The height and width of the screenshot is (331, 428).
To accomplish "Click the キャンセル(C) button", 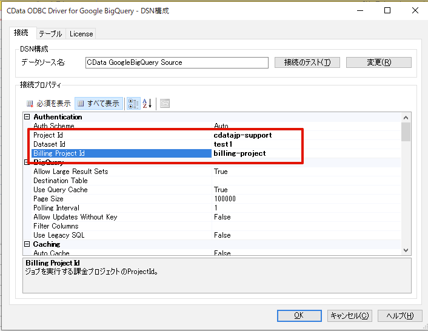I will 350,315.
